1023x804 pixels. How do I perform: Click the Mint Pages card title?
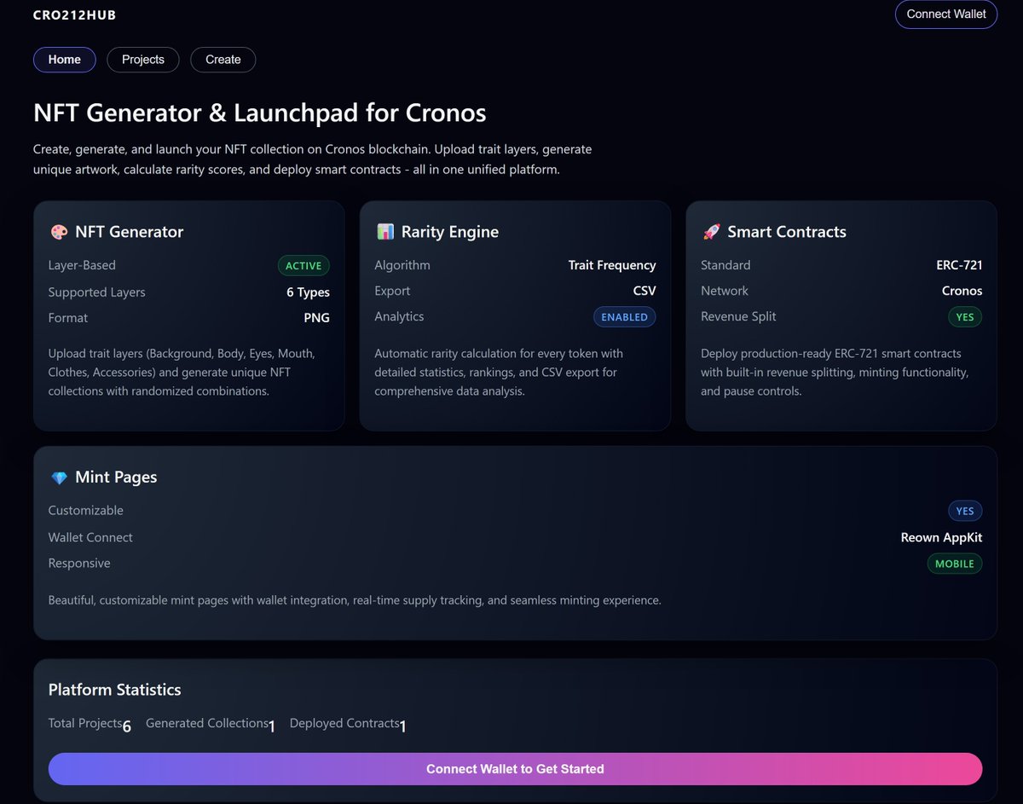coord(116,477)
